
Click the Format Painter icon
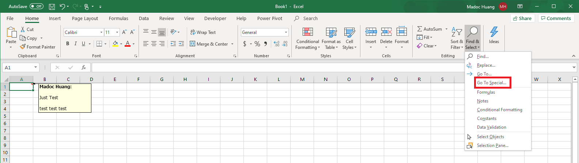point(23,47)
